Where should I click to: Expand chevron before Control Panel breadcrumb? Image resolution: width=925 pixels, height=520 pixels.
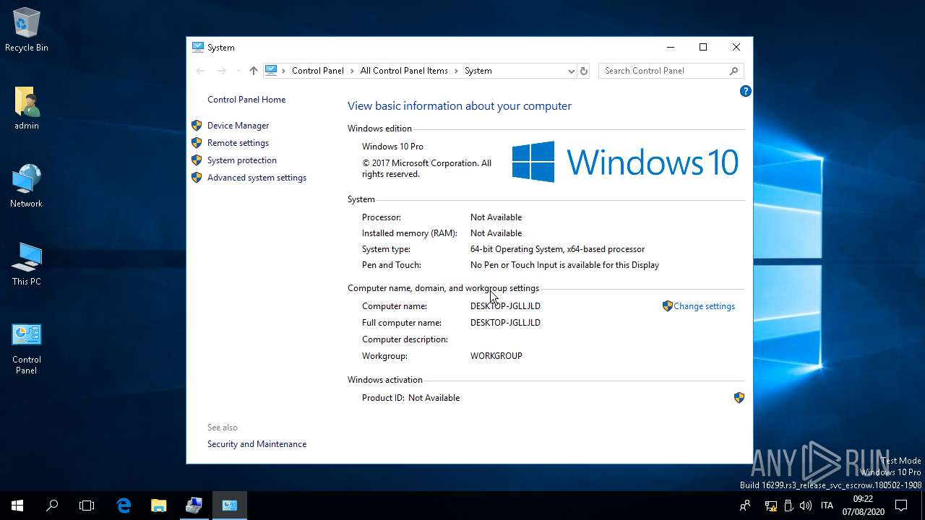point(283,71)
